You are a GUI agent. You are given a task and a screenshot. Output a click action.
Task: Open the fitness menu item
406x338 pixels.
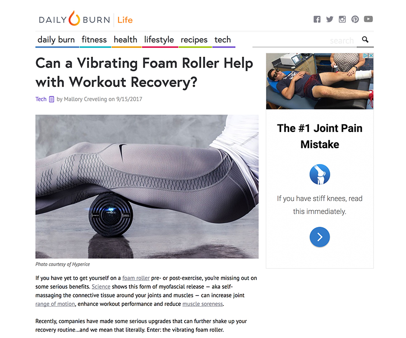click(94, 40)
